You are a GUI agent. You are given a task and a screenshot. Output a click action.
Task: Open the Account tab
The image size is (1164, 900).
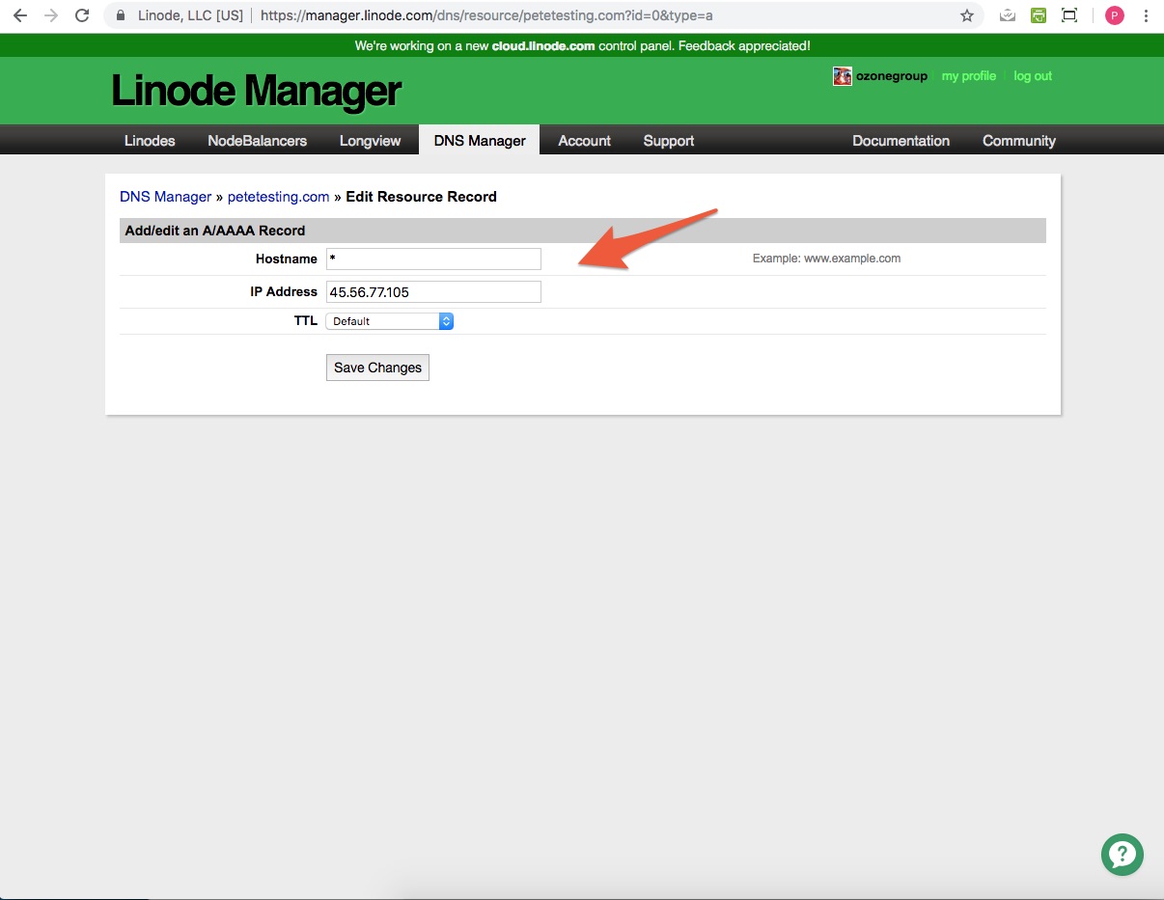click(x=585, y=141)
